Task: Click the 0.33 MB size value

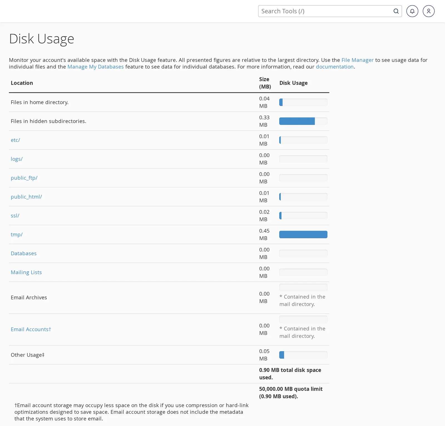Action: click(264, 121)
